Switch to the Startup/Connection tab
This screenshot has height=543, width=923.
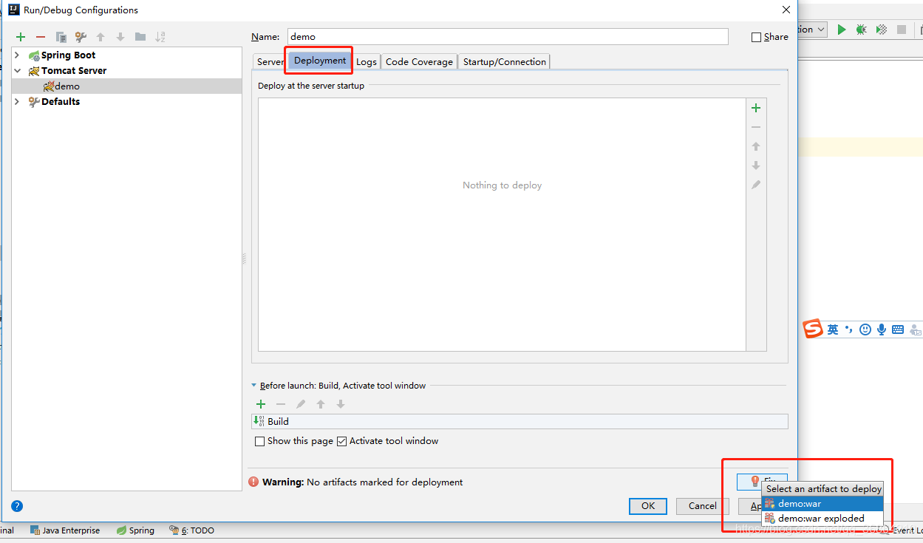coord(505,62)
